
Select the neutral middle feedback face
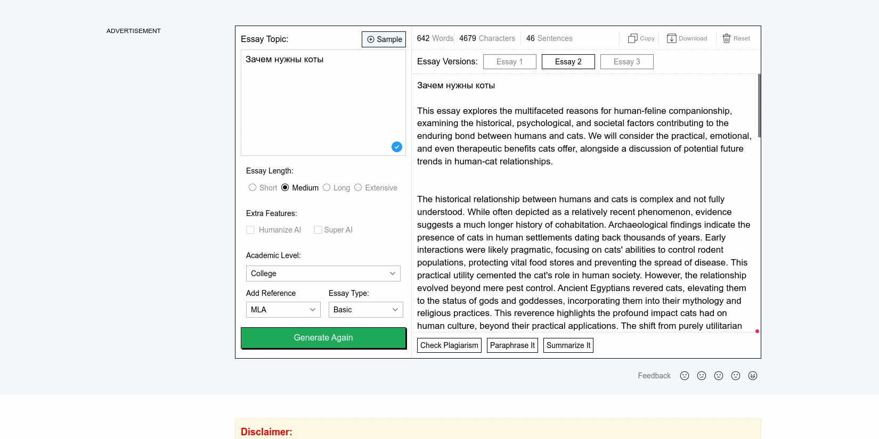point(719,376)
